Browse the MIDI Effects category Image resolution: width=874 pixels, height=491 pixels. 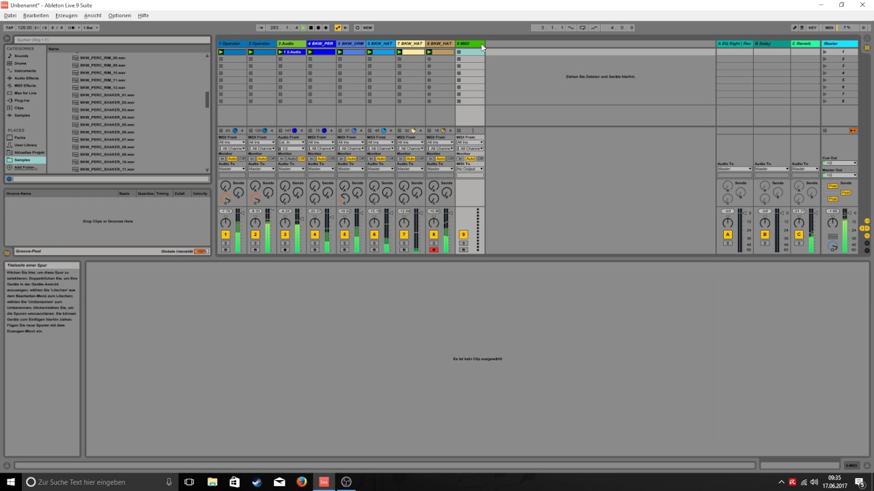tap(25, 86)
